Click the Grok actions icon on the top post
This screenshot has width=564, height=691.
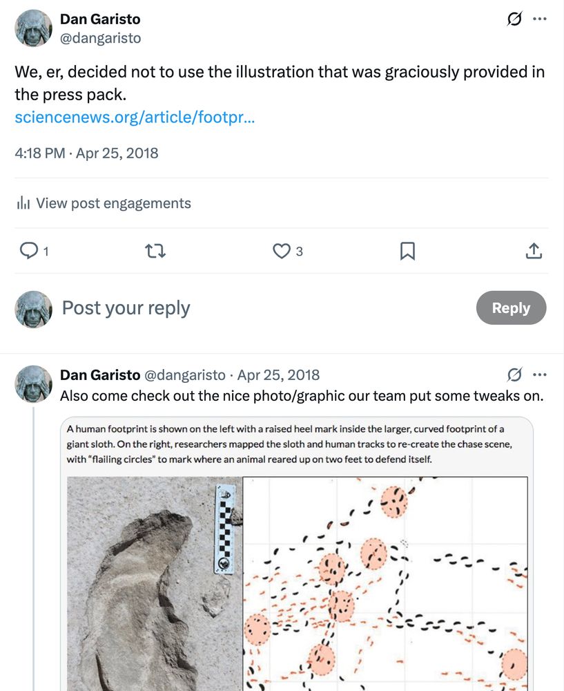[x=512, y=19]
